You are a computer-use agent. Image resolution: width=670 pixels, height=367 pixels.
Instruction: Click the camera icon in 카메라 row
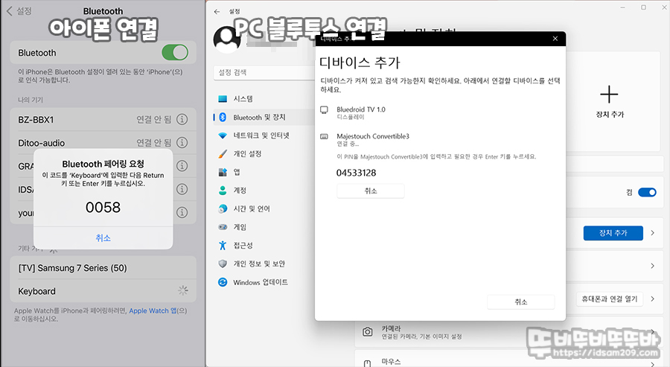click(368, 332)
